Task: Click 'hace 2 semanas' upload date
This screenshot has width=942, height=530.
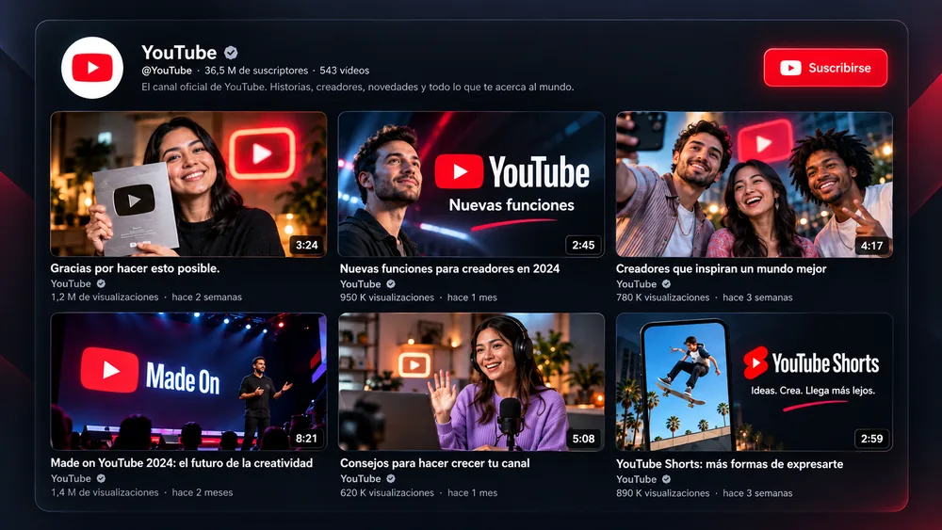Action: (x=206, y=297)
